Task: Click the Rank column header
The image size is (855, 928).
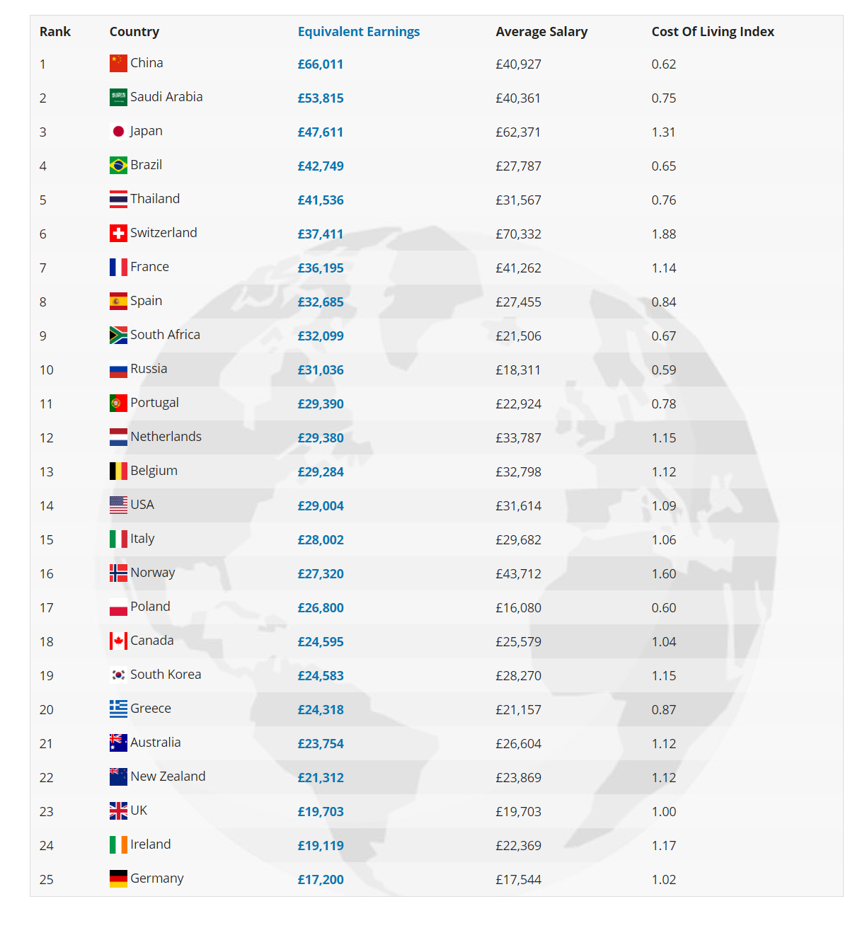Action: pos(55,32)
